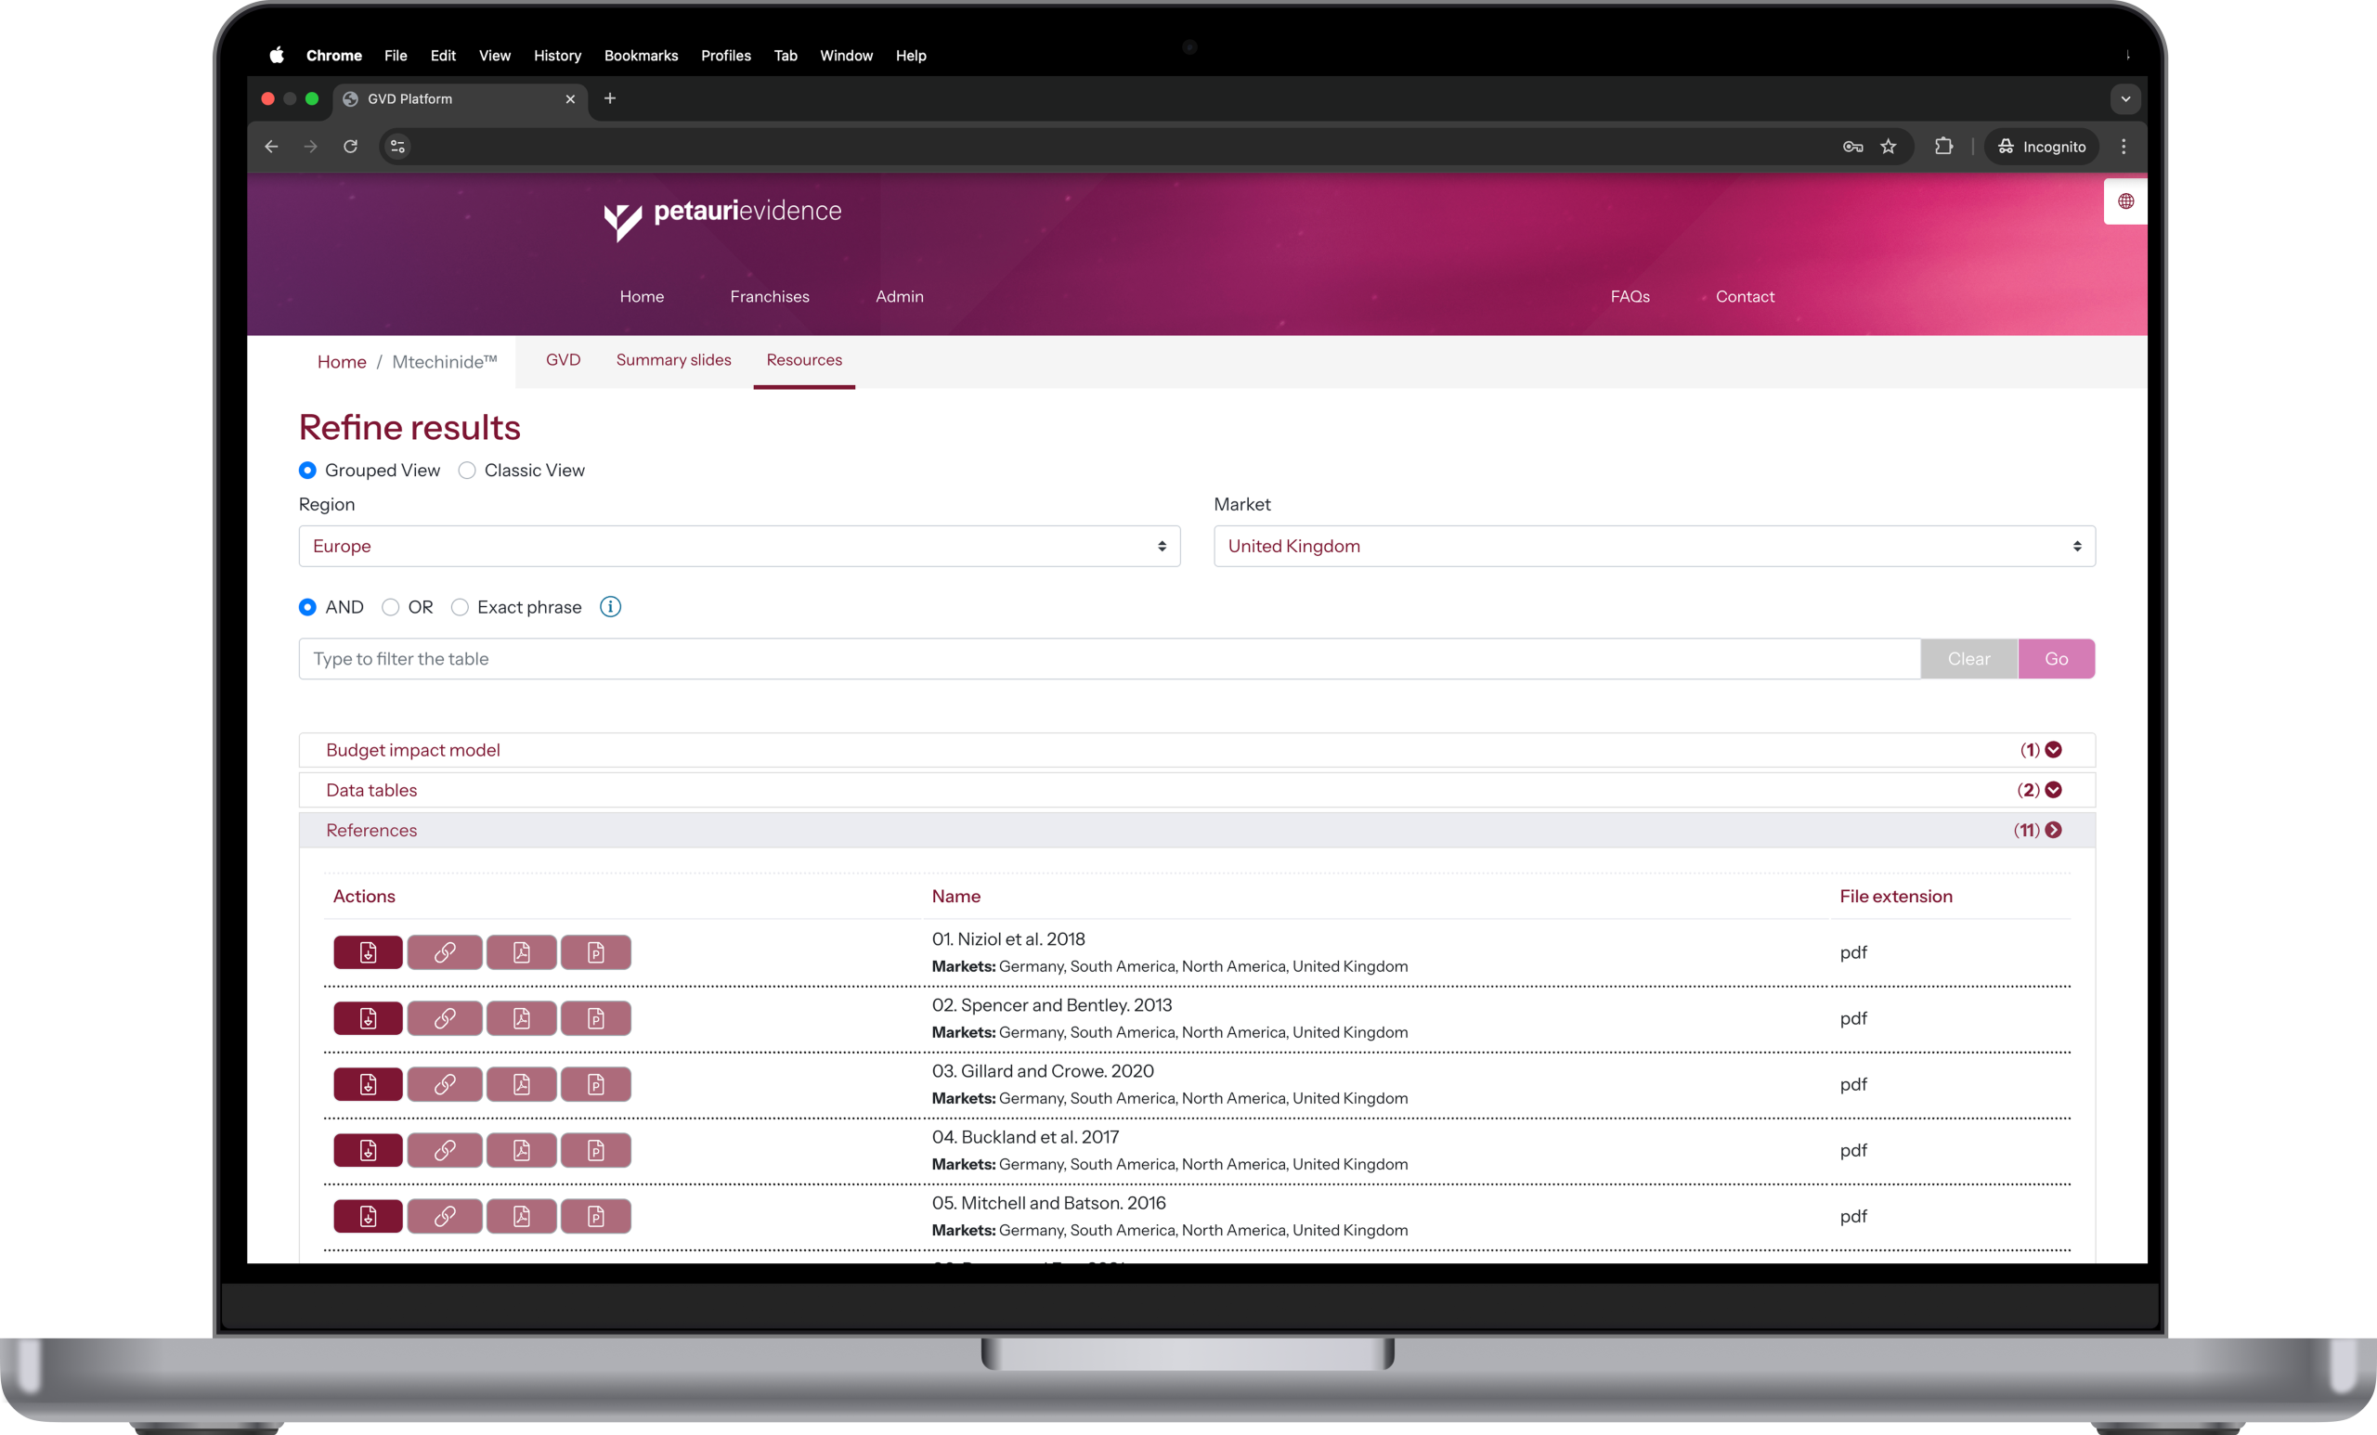Download the Niziol et al. 2018 file
The height and width of the screenshot is (1435, 2377).
(x=368, y=951)
